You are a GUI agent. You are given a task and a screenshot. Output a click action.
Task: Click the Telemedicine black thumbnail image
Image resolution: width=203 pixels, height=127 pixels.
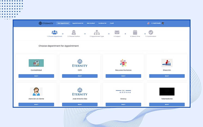point(167,92)
